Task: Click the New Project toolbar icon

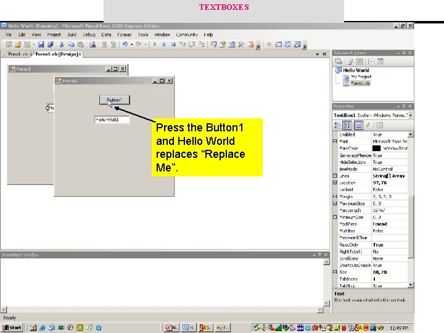Action: pyautogui.click(x=9, y=44)
